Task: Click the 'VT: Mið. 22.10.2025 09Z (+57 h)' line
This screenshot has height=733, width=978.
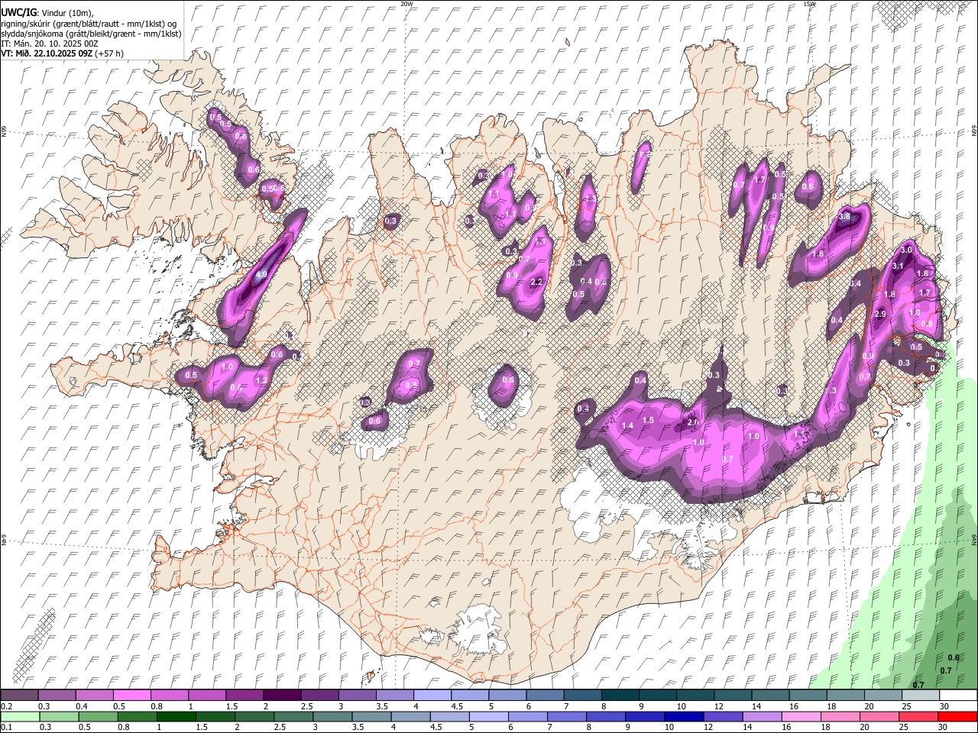Action: click(x=62, y=54)
